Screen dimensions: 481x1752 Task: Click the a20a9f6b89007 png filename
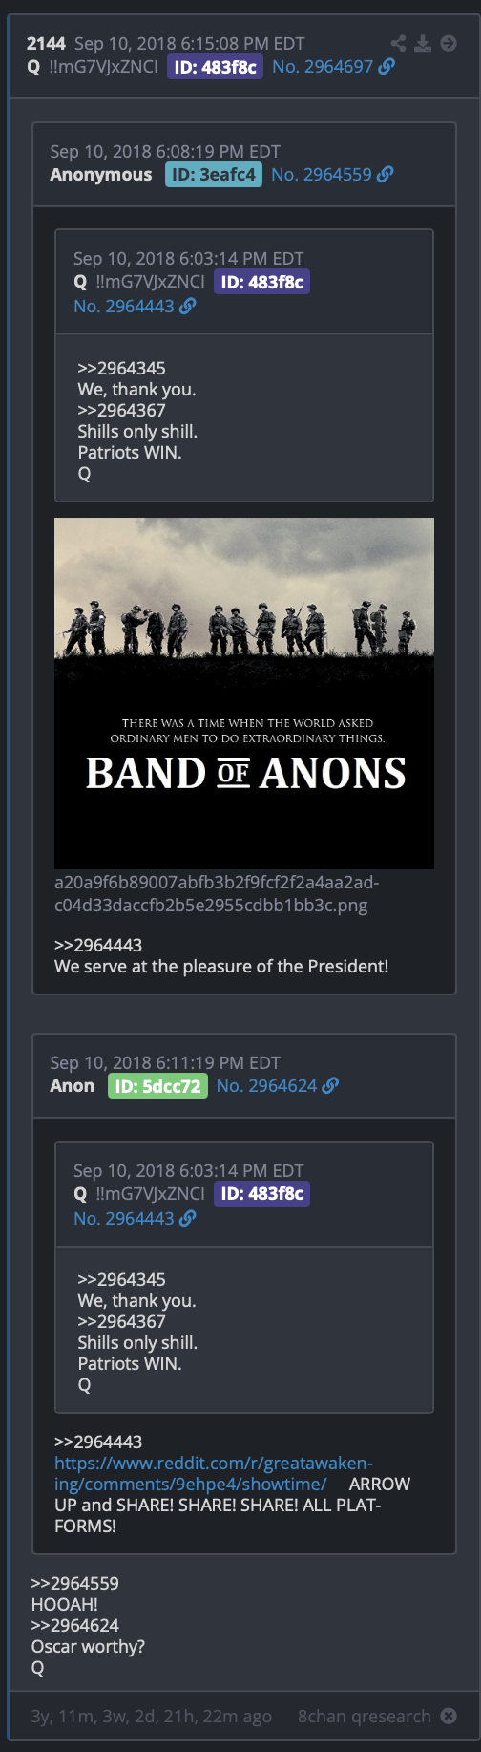217,893
